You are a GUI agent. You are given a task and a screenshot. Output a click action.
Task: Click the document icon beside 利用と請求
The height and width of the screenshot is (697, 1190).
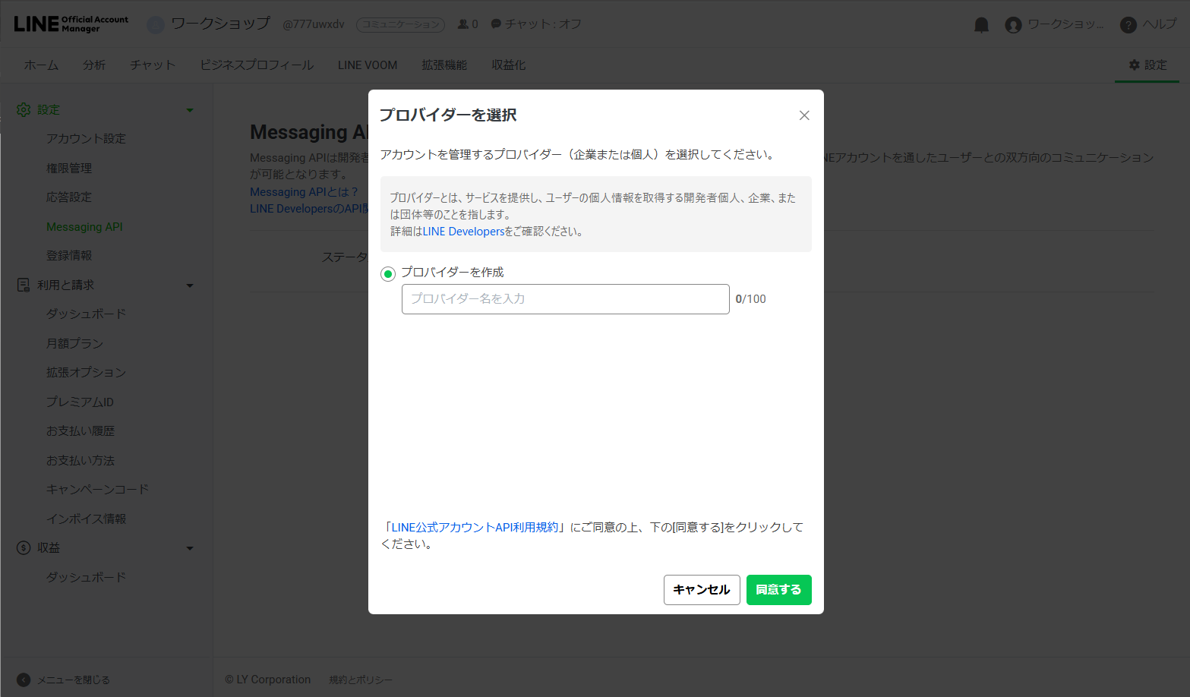click(x=22, y=285)
